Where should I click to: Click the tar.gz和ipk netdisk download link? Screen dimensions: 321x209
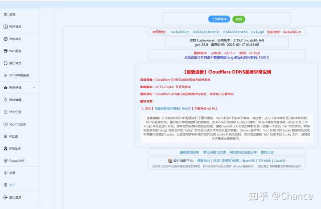226,57
